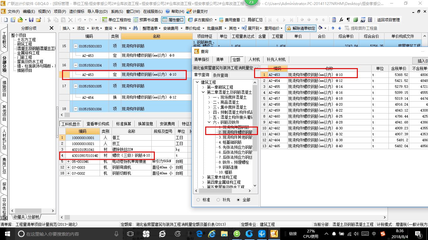Open the notification center icon
The width and height of the screenshot is (428, 240).
[x=418, y=234]
